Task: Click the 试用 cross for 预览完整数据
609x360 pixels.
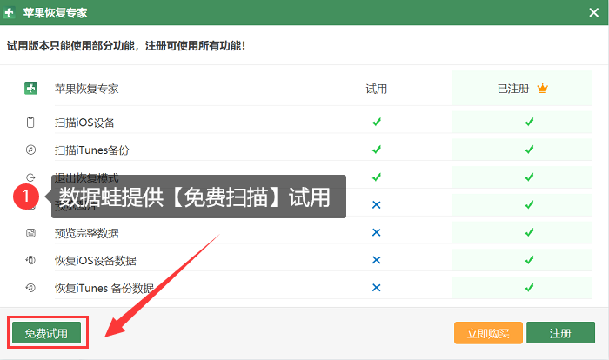Action: [x=377, y=233]
